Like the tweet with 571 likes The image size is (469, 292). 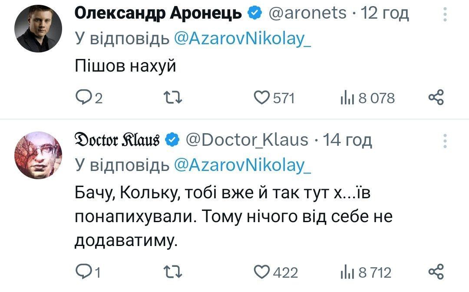[261, 98]
